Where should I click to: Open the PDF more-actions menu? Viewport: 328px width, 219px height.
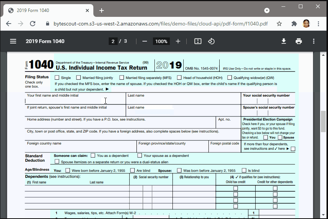pos(314,41)
